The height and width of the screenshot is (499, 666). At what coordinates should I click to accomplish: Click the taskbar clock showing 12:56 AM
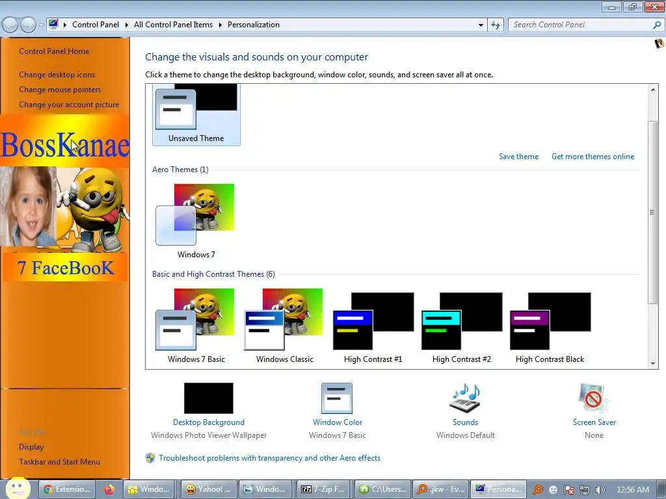[x=632, y=490]
